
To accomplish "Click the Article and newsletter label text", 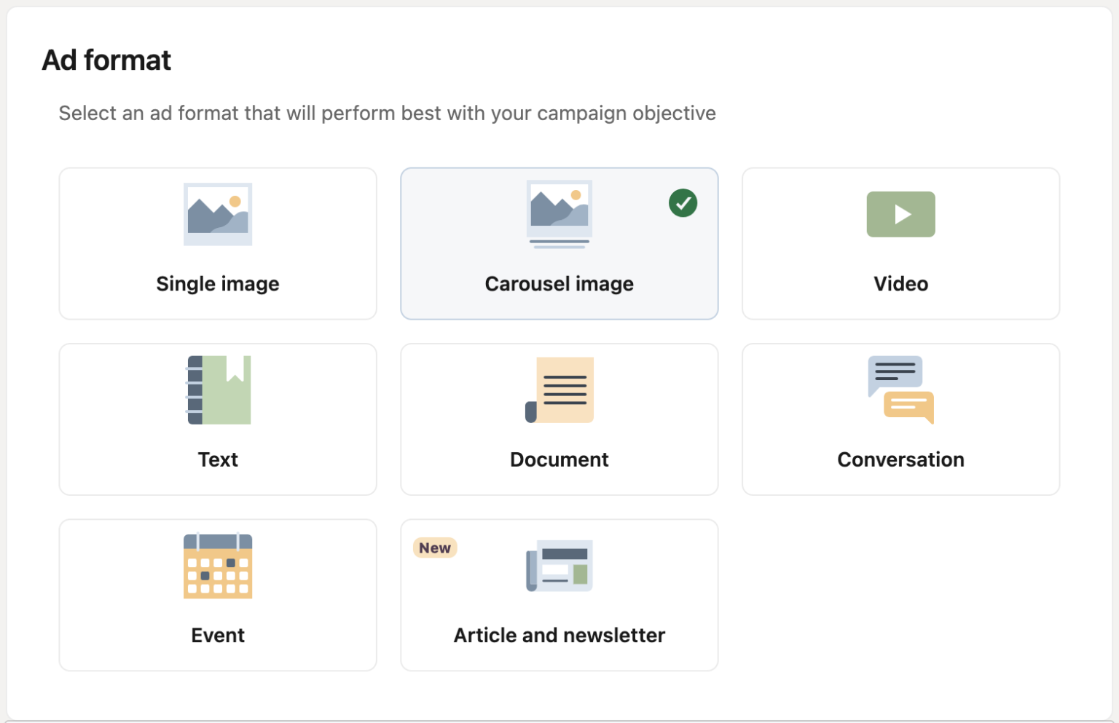I will pos(559,635).
